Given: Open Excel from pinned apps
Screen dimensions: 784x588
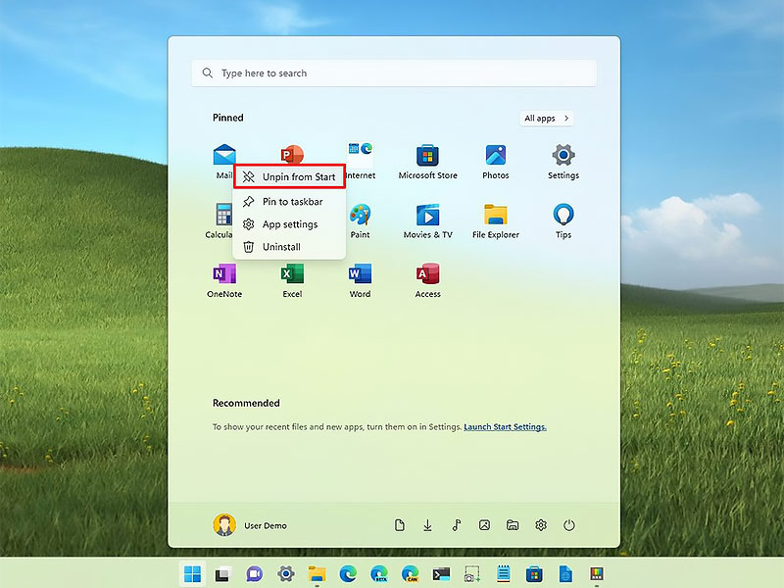Looking at the screenshot, I should [x=292, y=280].
